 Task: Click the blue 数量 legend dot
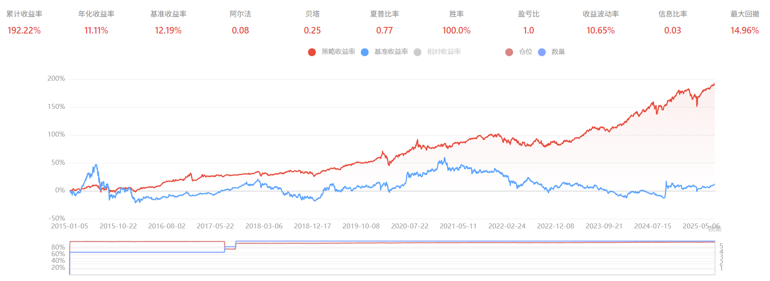coord(542,52)
